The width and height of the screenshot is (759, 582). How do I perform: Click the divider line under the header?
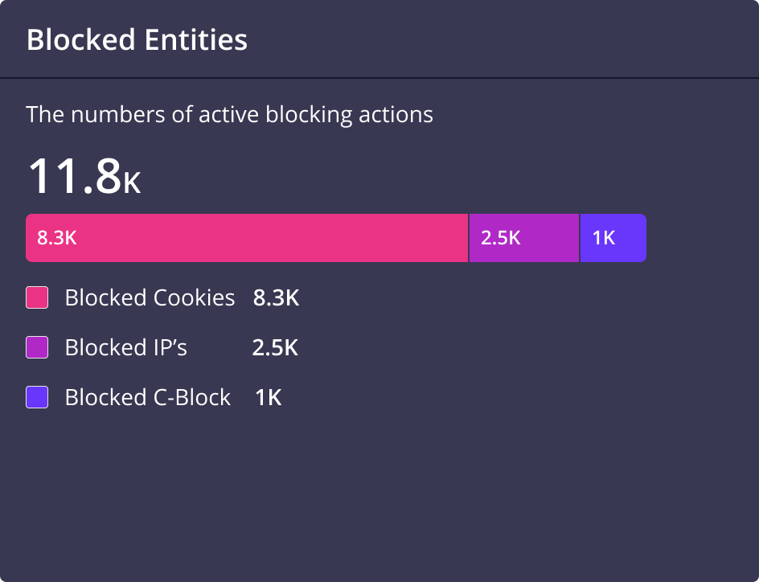point(379,77)
